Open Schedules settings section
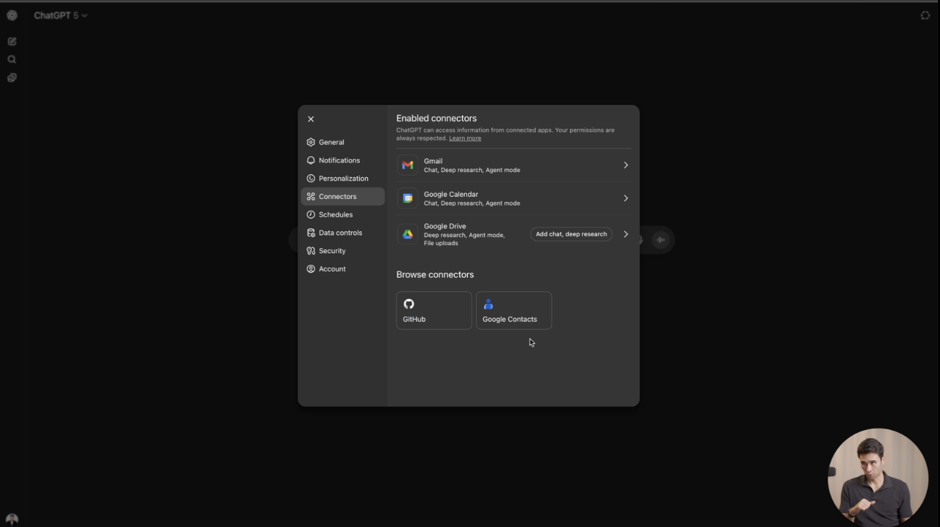 (x=342, y=215)
